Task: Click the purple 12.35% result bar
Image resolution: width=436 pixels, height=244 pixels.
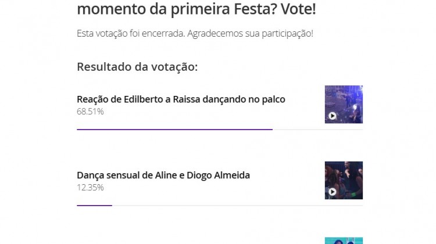Action: (x=94, y=205)
